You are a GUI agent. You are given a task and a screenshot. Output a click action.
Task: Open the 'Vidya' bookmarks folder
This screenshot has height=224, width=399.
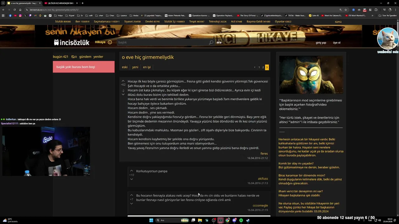click(58, 16)
